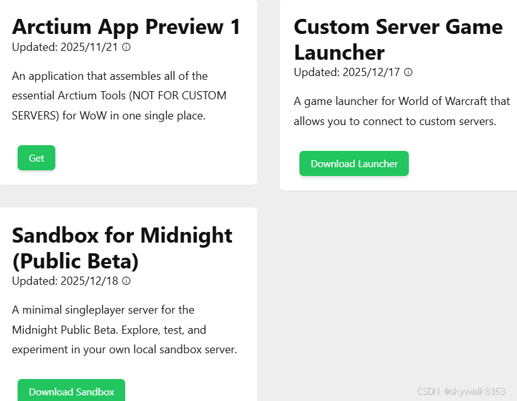
Task: Click description 'An application that assembles all of the'
Action: pos(110,76)
